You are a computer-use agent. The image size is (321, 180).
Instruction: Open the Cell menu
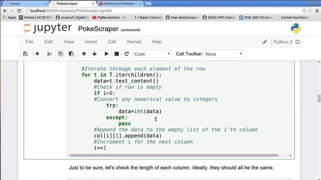pos(112,42)
